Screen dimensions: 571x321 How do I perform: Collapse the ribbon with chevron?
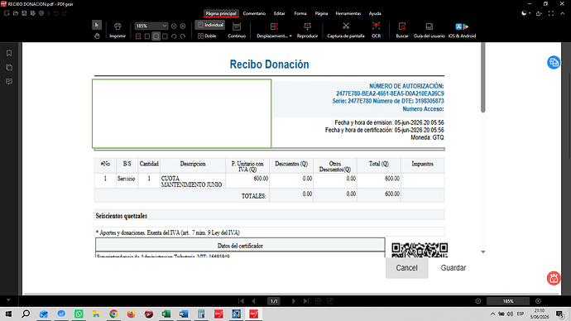563,13
